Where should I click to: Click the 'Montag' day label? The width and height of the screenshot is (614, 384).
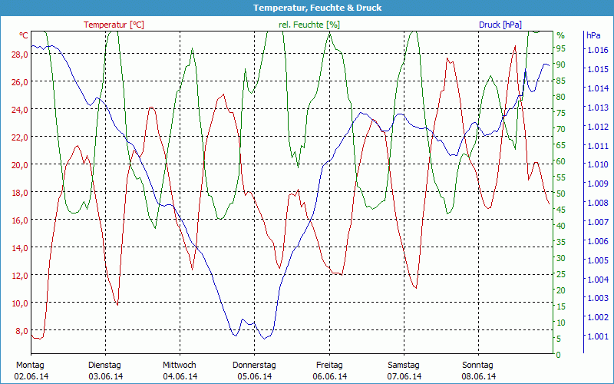click(30, 365)
